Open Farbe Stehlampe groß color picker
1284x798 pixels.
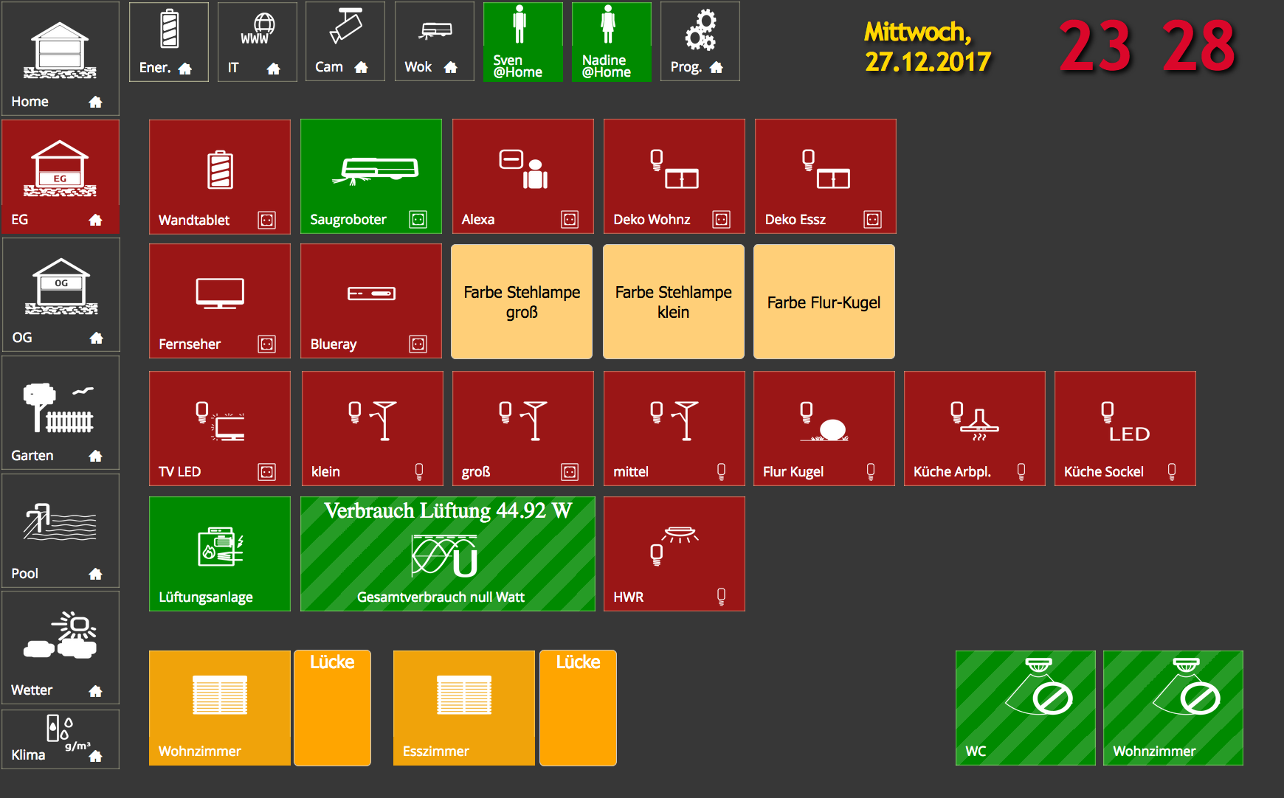pyautogui.click(x=522, y=302)
